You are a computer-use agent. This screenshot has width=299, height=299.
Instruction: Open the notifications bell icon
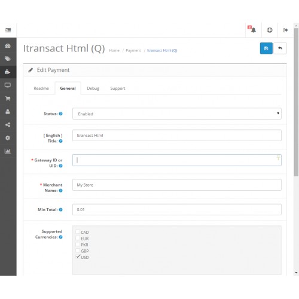[x=253, y=30]
